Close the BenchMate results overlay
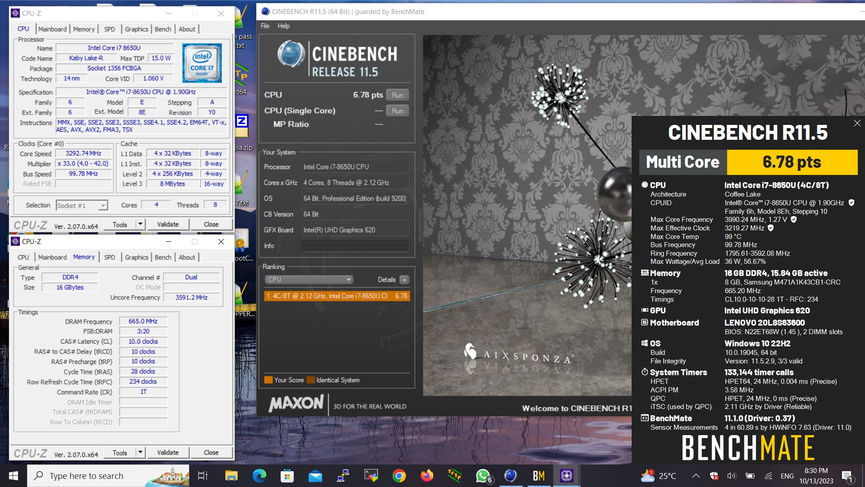Image resolution: width=865 pixels, height=487 pixels. (x=857, y=123)
